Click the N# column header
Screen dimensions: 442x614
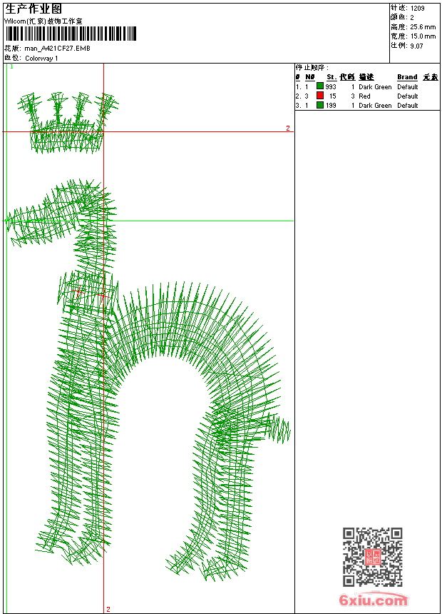coord(309,77)
